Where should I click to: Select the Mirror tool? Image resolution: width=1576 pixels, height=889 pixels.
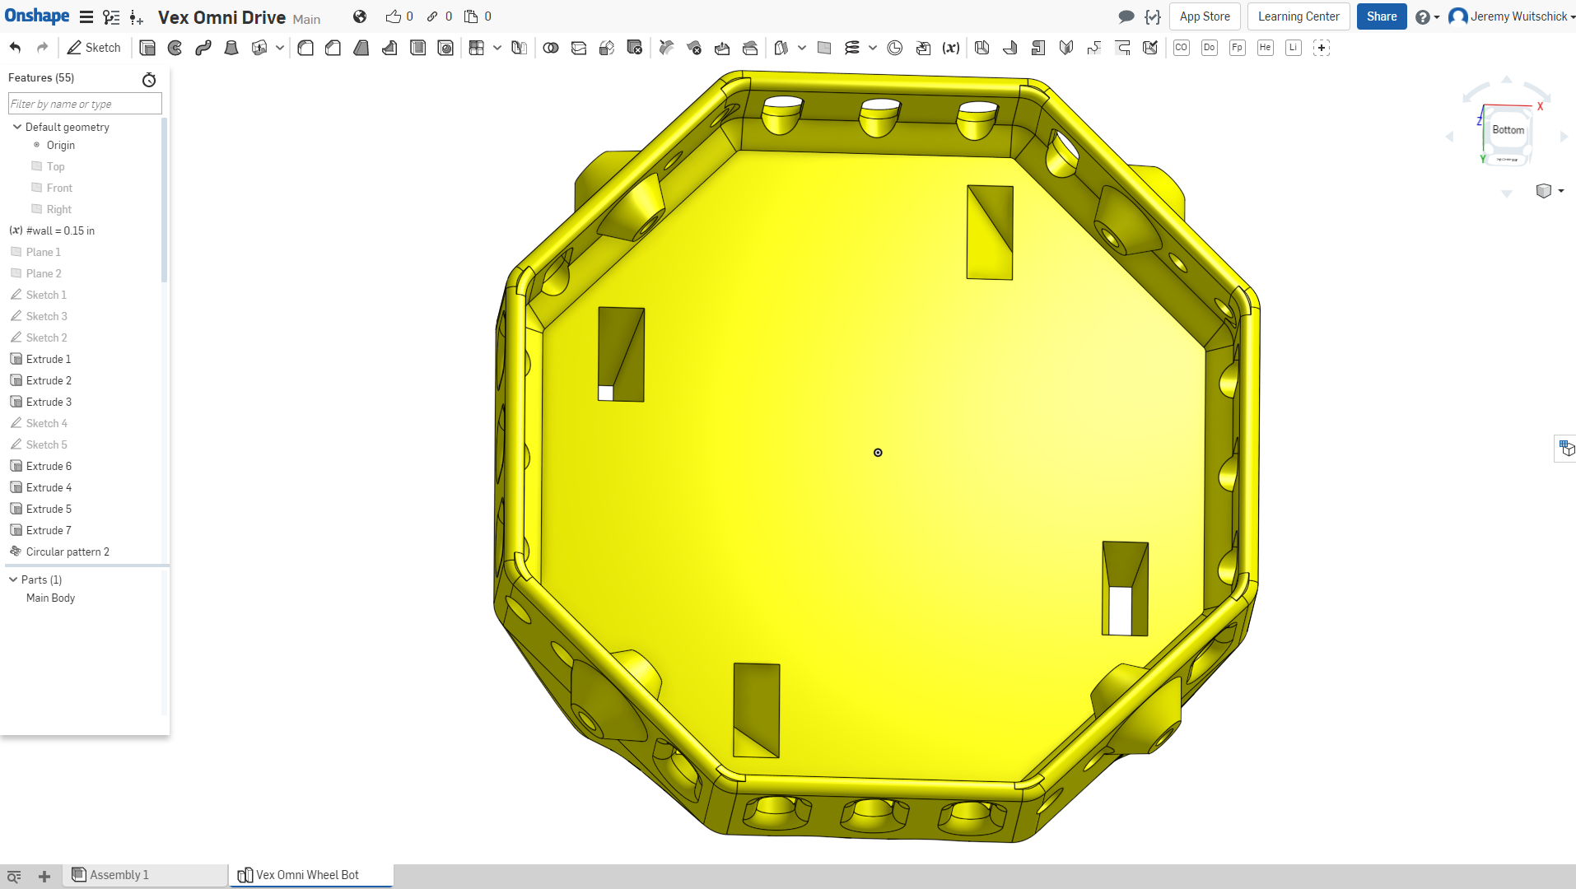tap(520, 48)
